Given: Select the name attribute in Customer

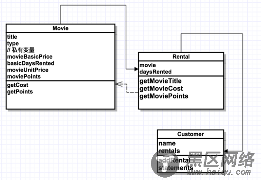Looking at the screenshot, I should tap(167, 143).
